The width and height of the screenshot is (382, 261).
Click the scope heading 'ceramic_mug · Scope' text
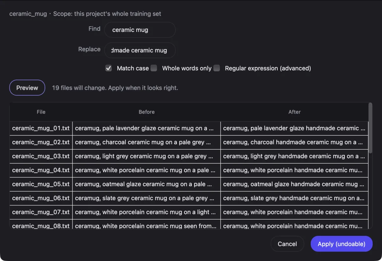pyautogui.click(x=85, y=14)
